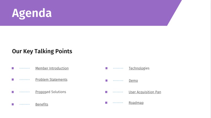Select the dotted line next to Benefits
This screenshot has width=211, height=118.
click(25, 104)
